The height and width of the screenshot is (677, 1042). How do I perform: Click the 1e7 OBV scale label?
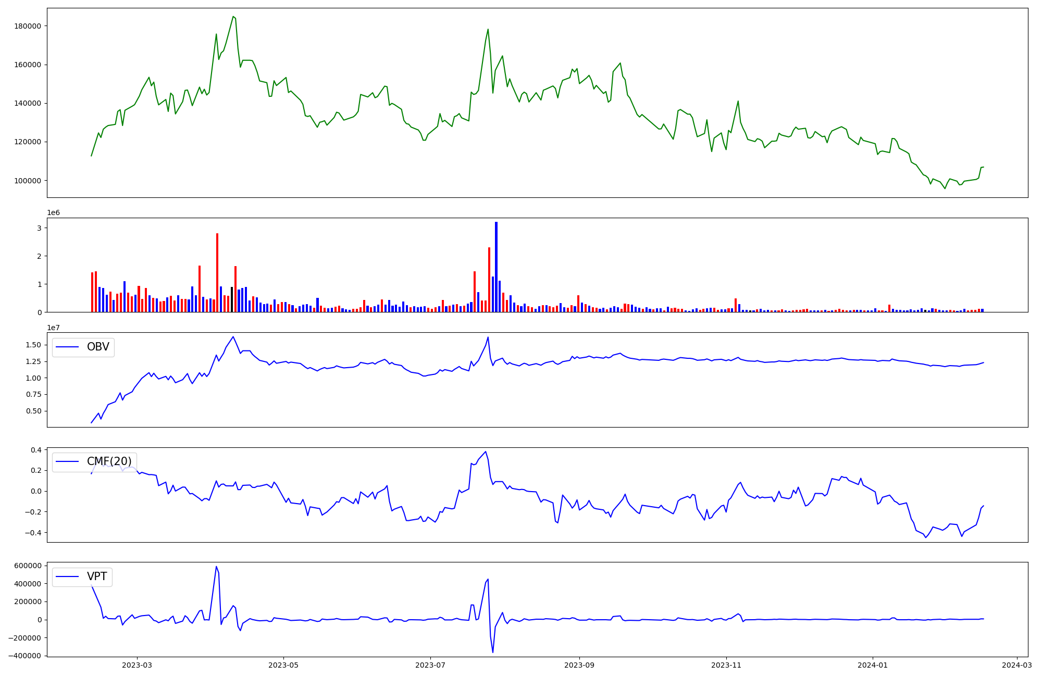(x=53, y=328)
